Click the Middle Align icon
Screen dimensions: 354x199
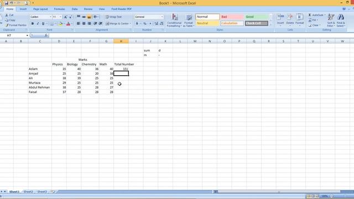pyautogui.click(x=84, y=17)
